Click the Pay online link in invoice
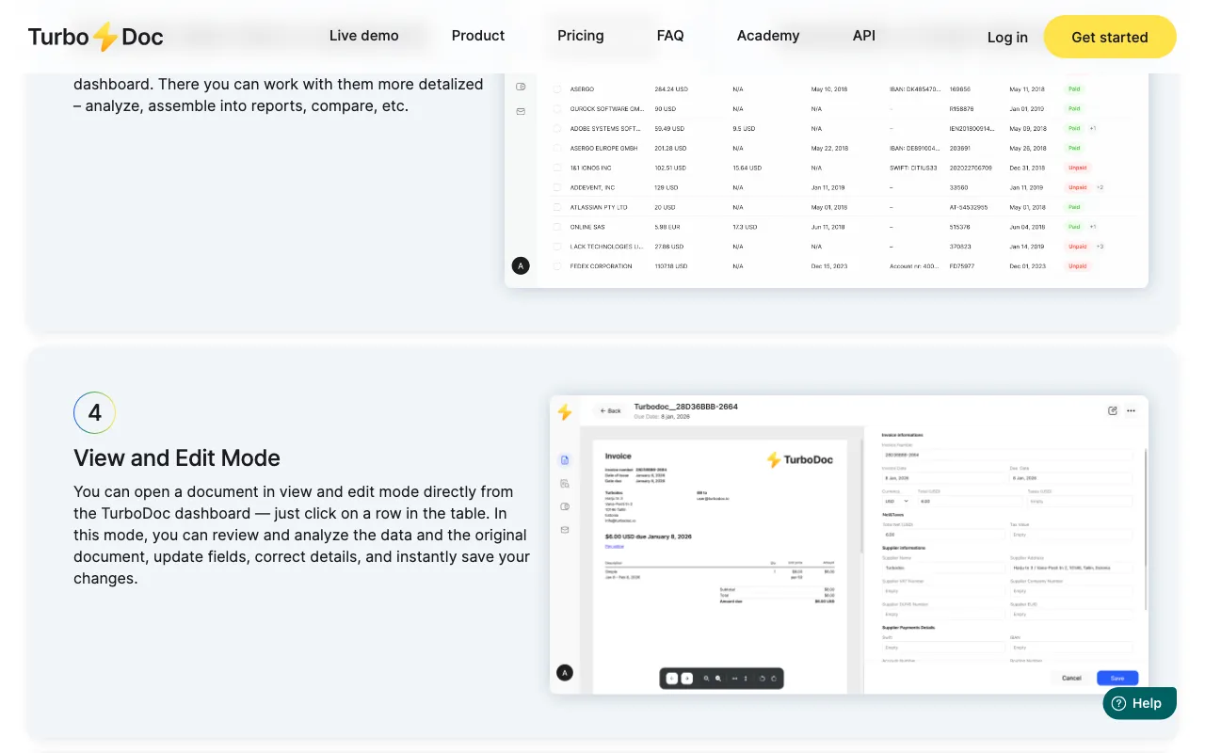The image size is (1205, 753). [x=615, y=546]
